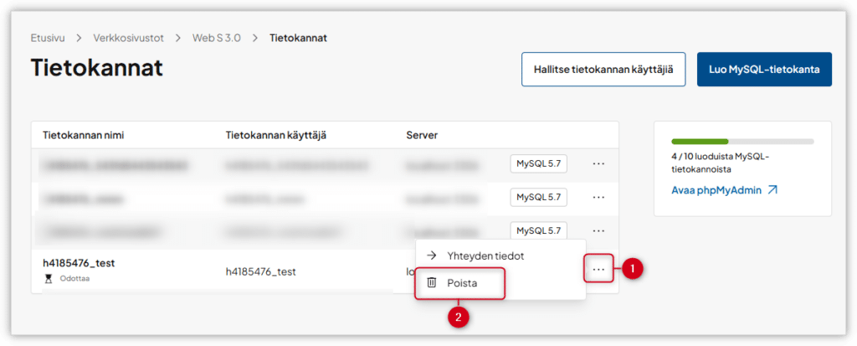Viewport: 857px width, 346px height.
Task: Click the red annotation marker numbered 1
Action: (634, 269)
